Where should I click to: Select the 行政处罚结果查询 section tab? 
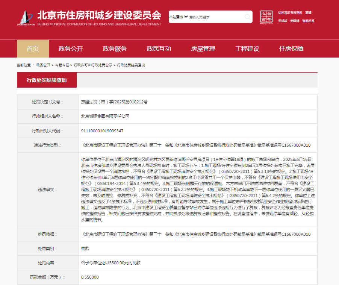[x=47, y=80]
